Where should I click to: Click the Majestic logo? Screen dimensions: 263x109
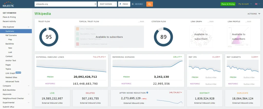click(8, 4)
